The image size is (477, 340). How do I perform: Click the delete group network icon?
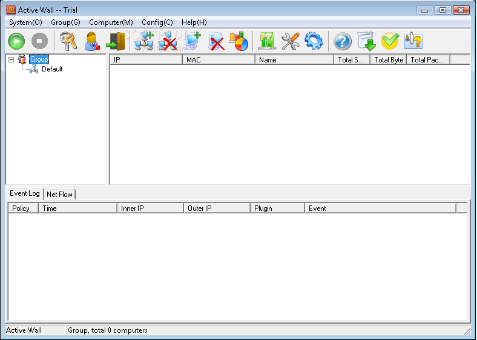click(168, 41)
